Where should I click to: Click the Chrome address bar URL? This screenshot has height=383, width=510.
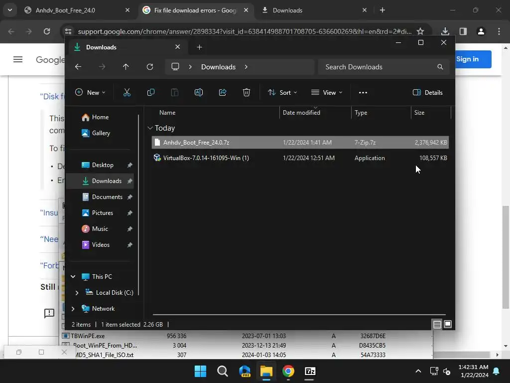tap(245, 31)
